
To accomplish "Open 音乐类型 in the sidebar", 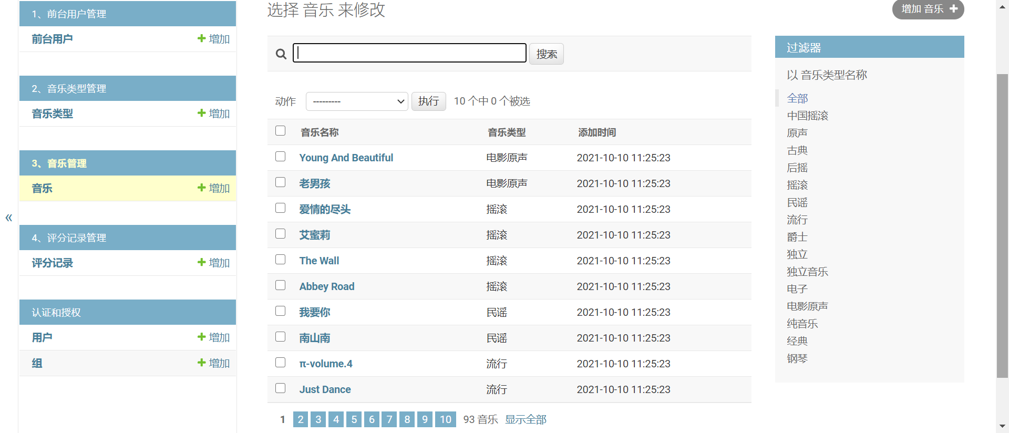I will click(x=52, y=114).
